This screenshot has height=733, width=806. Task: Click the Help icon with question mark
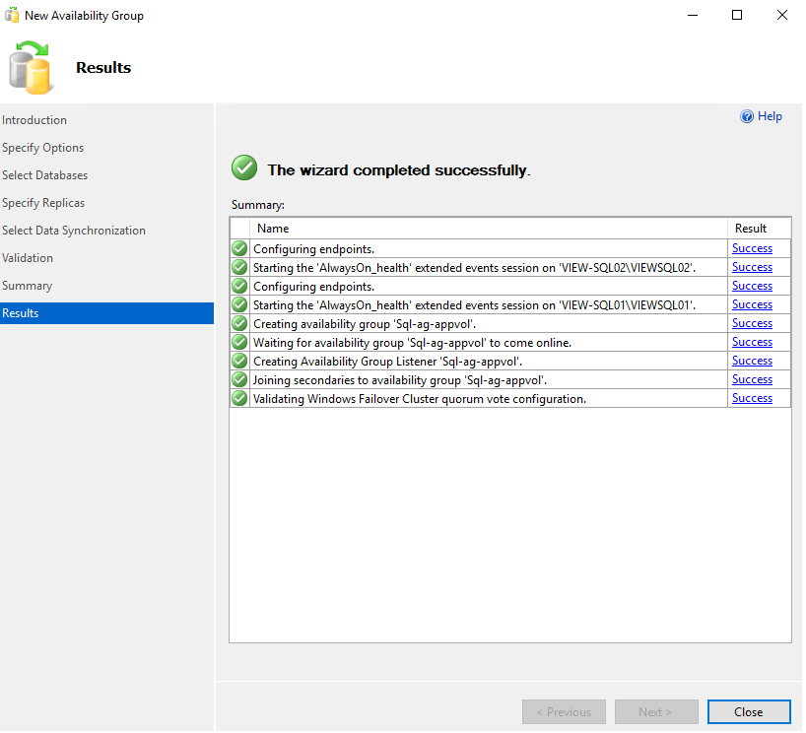point(747,116)
